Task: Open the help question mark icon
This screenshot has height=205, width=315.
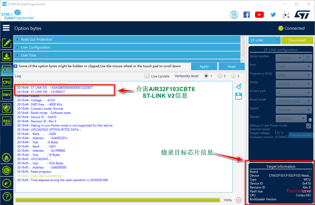Action: tap(7, 196)
